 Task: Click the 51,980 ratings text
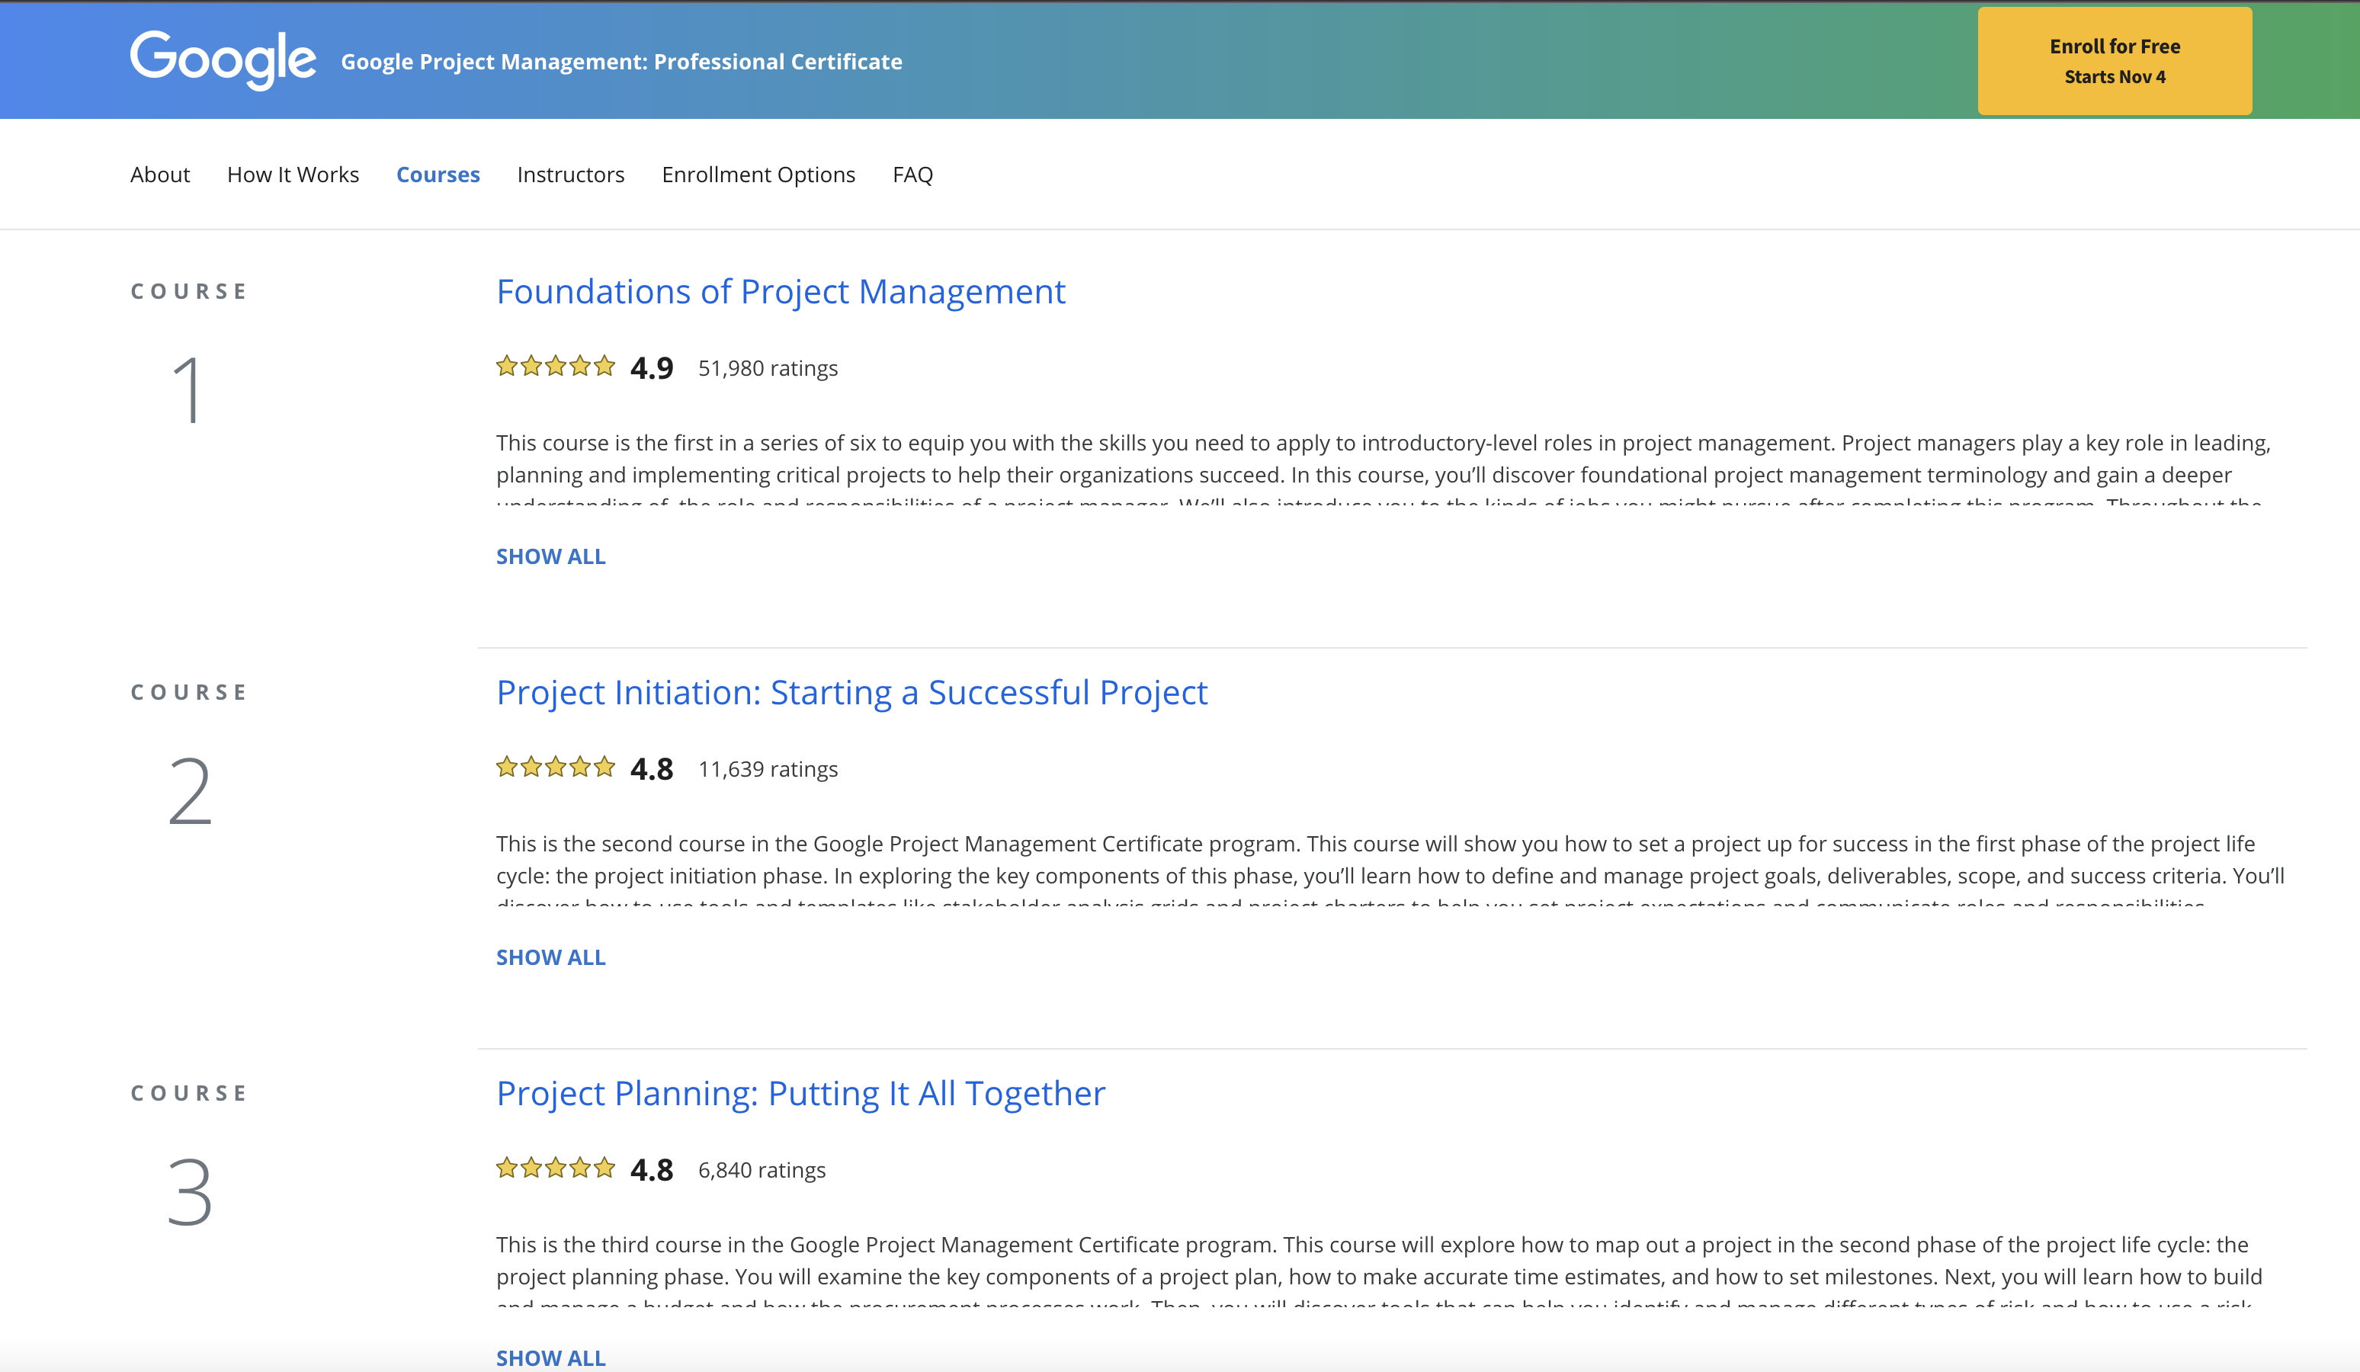[x=768, y=368]
